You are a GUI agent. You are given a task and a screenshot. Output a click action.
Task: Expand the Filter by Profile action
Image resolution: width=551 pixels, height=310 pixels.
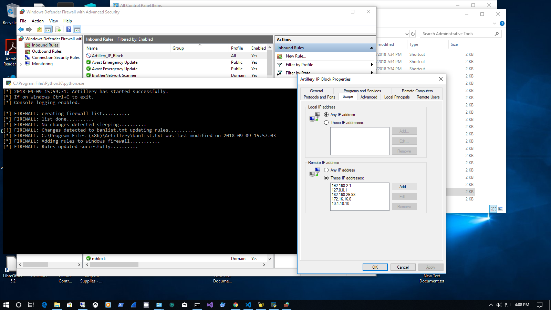299,64
